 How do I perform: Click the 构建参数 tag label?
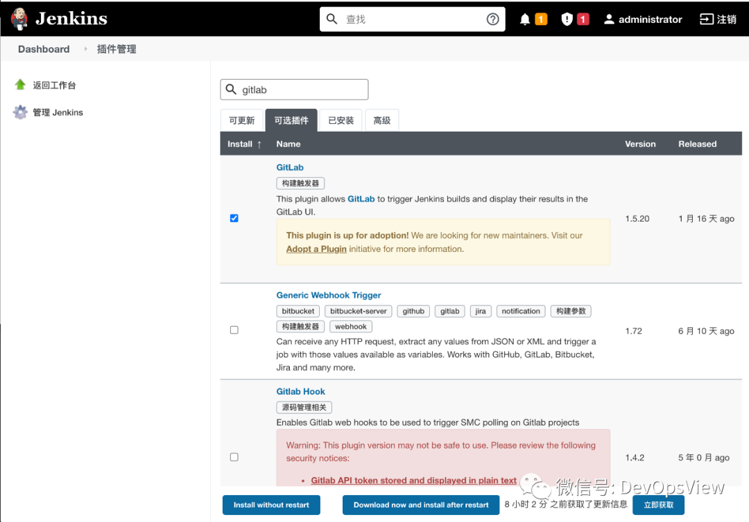[x=571, y=311]
